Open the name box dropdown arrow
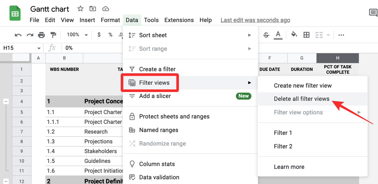Screen dimensions: 378x184 click(x=39, y=48)
